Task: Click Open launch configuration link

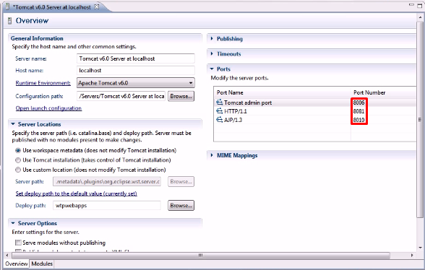Action: click(48, 108)
